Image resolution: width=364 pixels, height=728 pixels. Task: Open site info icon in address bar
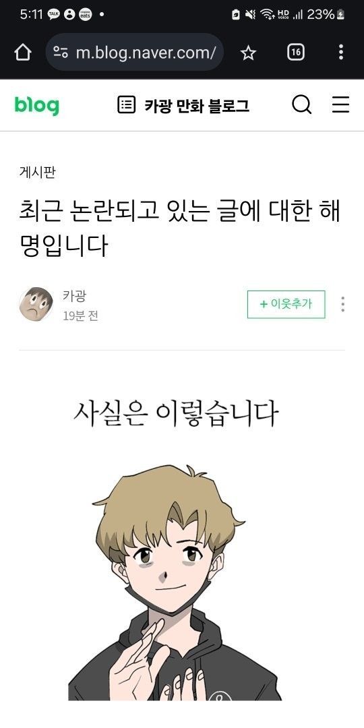coord(61,53)
